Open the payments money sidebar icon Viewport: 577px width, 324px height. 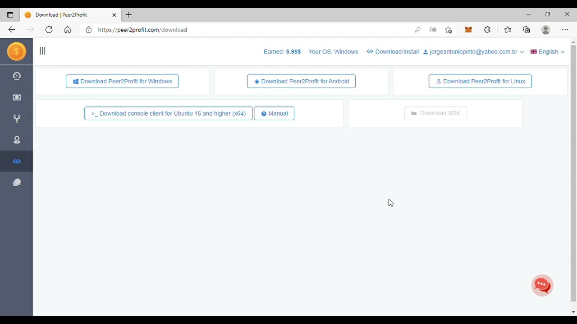pyautogui.click(x=17, y=97)
